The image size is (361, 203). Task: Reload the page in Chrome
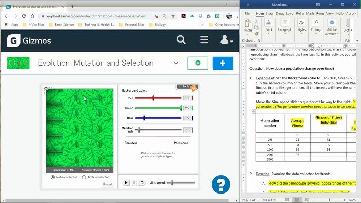click(x=24, y=16)
